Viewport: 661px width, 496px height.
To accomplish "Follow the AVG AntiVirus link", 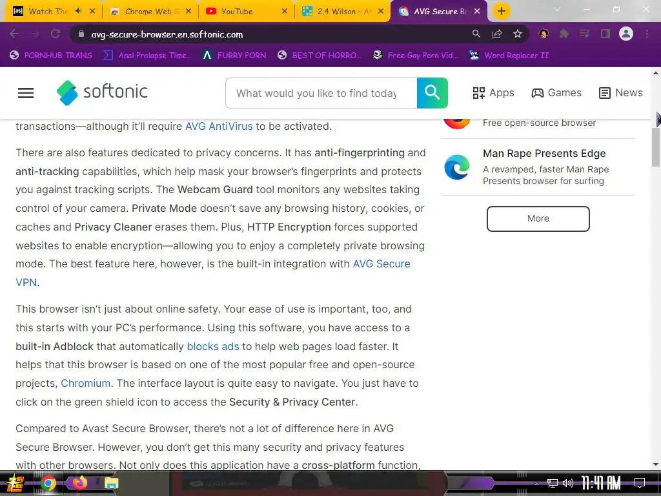I will click(219, 126).
